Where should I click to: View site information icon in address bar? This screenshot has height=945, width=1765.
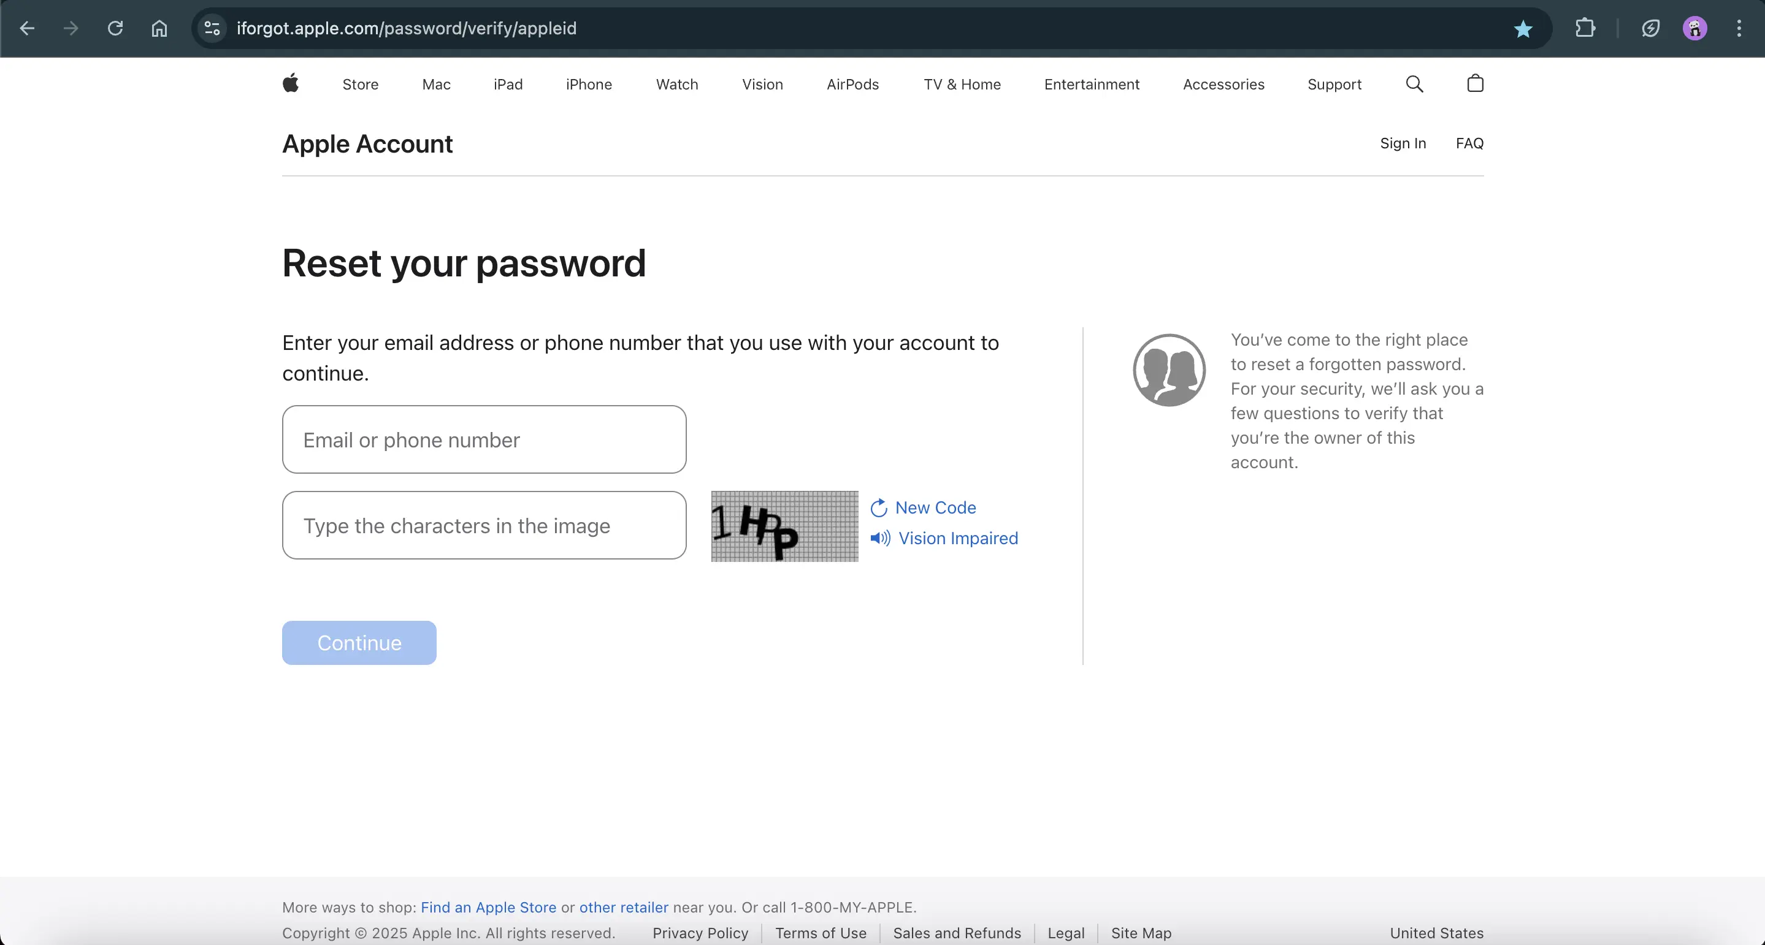coord(212,28)
